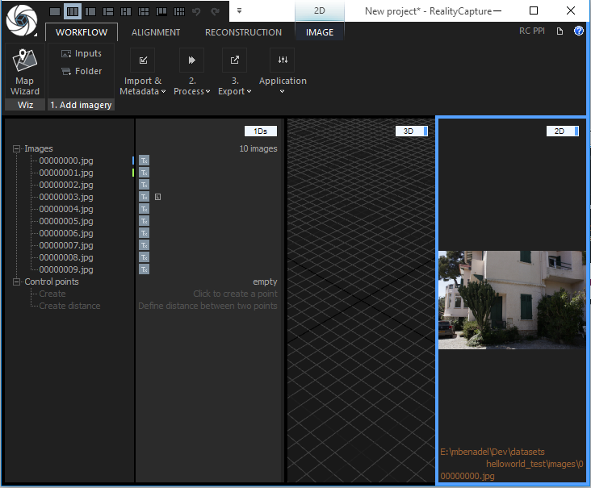Open the RealityCapture logo application menu
This screenshot has height=488, width=591.
(x=20, y=22)
